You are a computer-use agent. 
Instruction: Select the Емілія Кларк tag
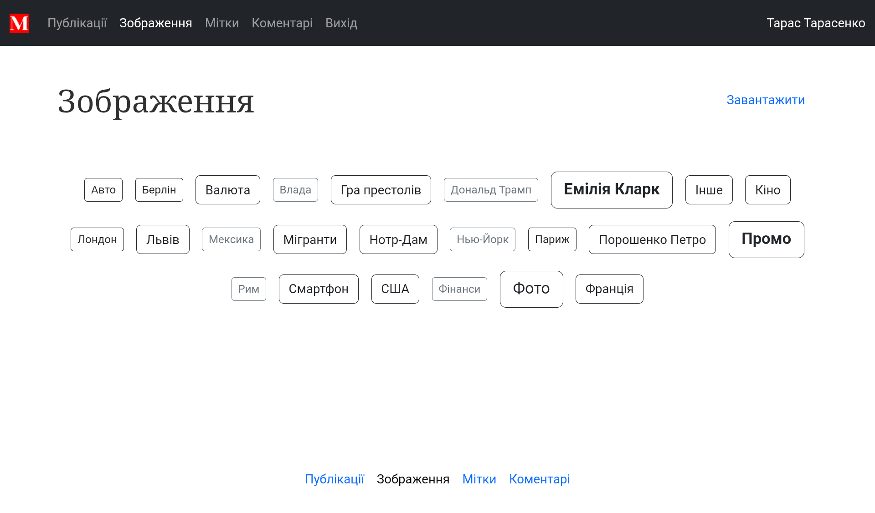coord(611,190)
